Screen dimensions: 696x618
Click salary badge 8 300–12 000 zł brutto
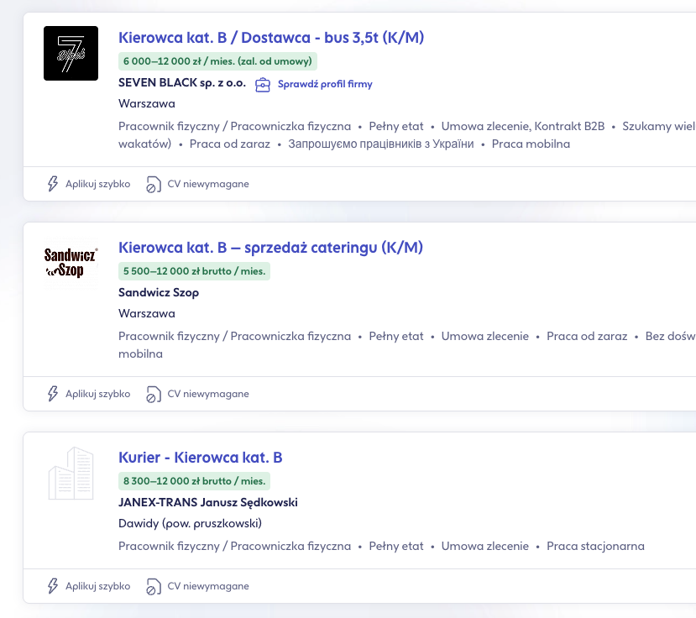tap(194, 481)
